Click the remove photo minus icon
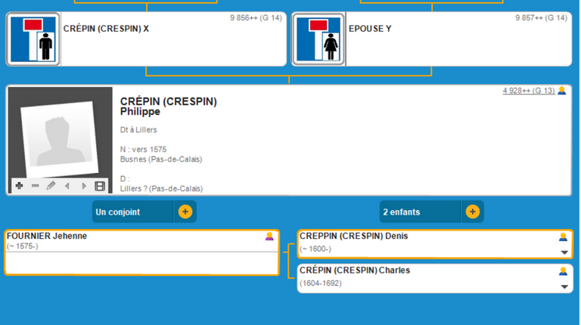Screen dimensions: 581x325 pyautogui.click(x=35, y=186)
